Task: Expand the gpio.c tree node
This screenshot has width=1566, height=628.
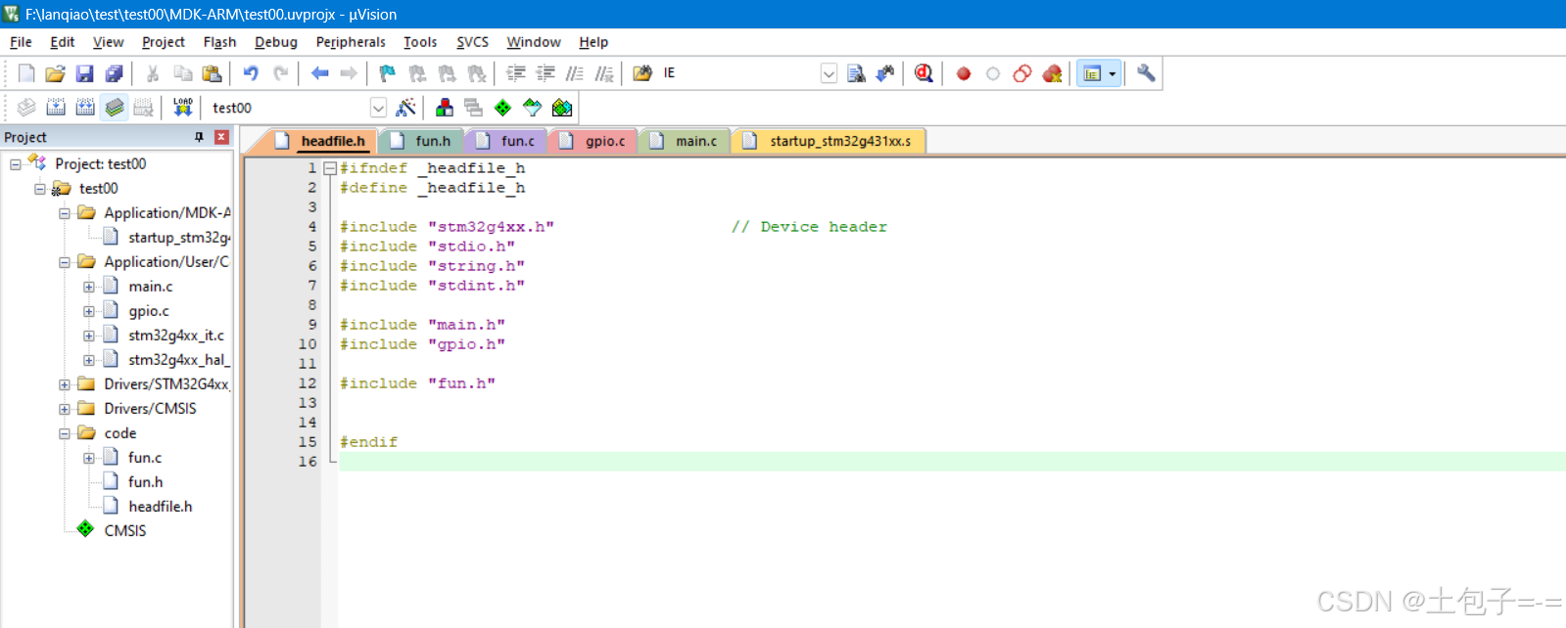Action: click(89, 311)
